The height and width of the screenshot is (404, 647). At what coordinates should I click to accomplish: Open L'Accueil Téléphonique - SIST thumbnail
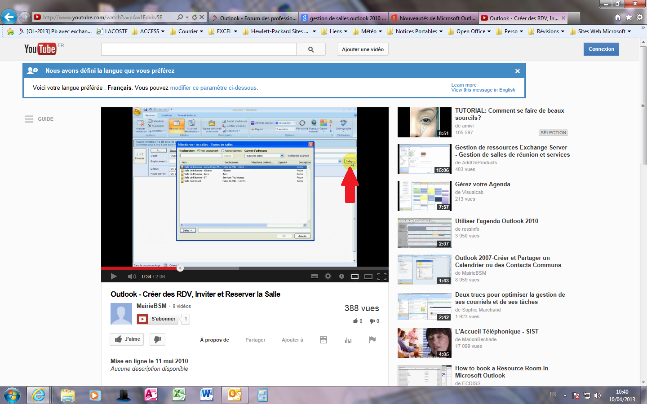coord(425,343)
